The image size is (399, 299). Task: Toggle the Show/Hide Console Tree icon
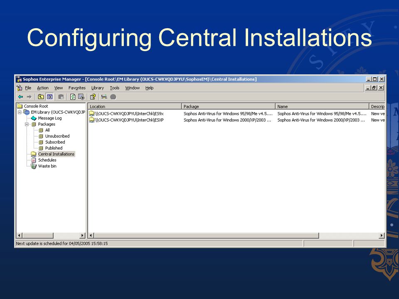(49, 97)
